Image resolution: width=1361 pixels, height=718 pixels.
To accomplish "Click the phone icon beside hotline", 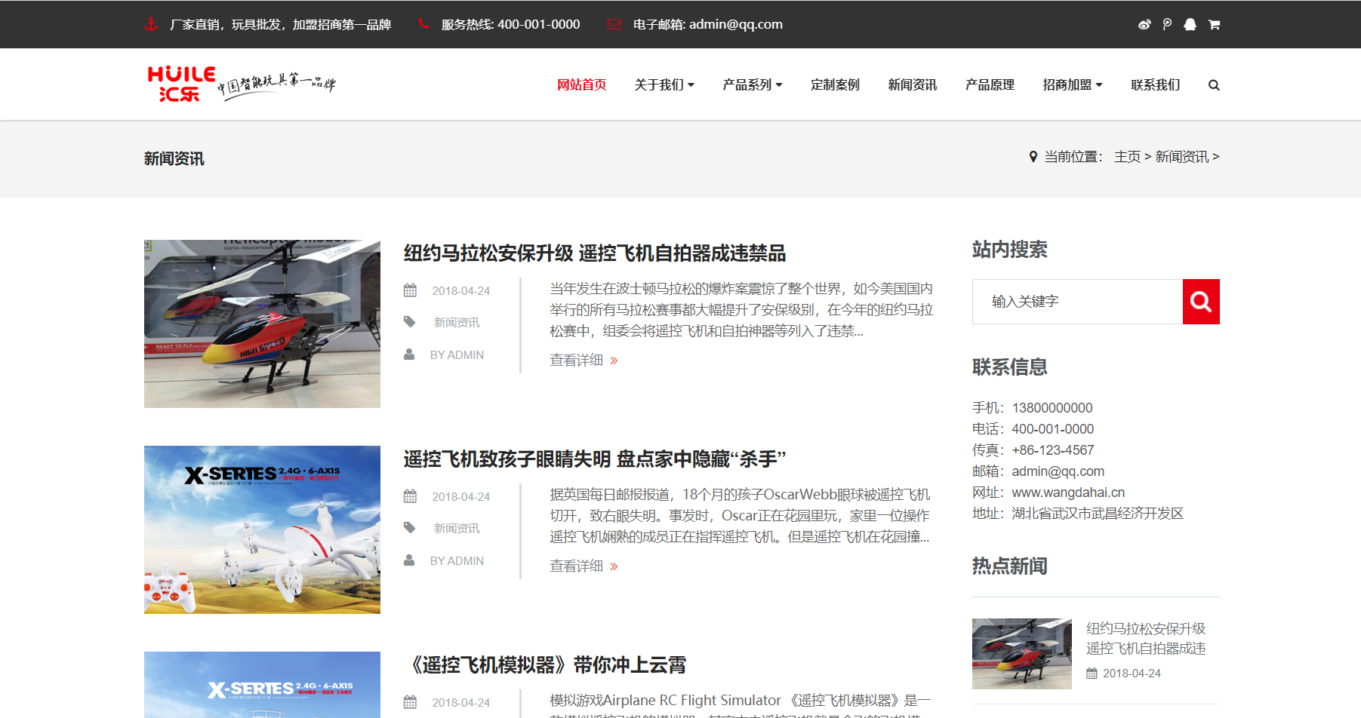I will pyautogui.click(x=423, y=24).
